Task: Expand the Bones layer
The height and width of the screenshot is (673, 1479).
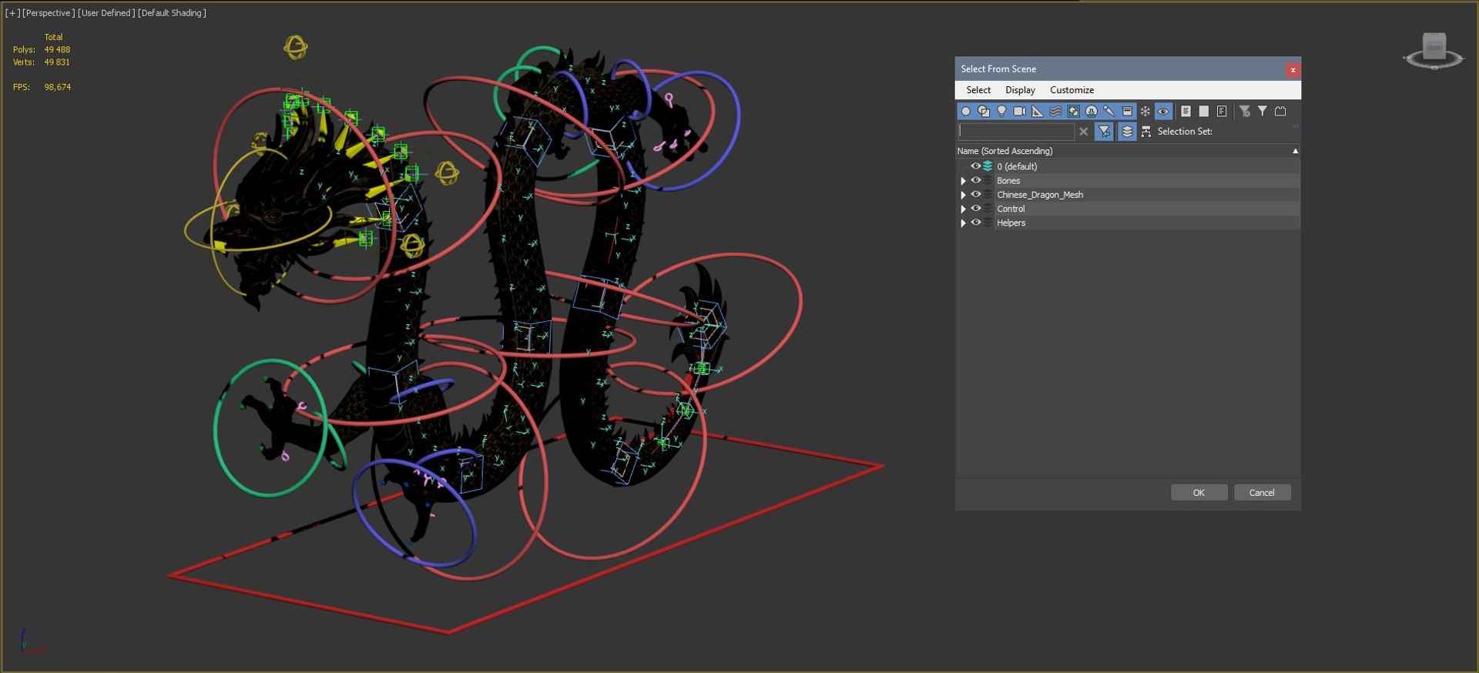Action: tap(963, 181)
